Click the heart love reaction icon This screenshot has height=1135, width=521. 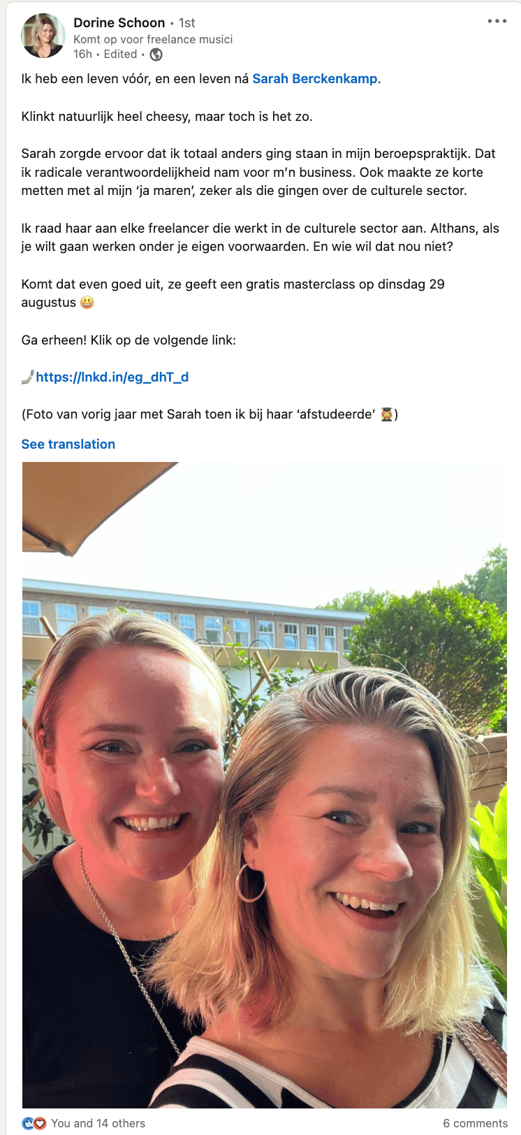pos(40,1123)
